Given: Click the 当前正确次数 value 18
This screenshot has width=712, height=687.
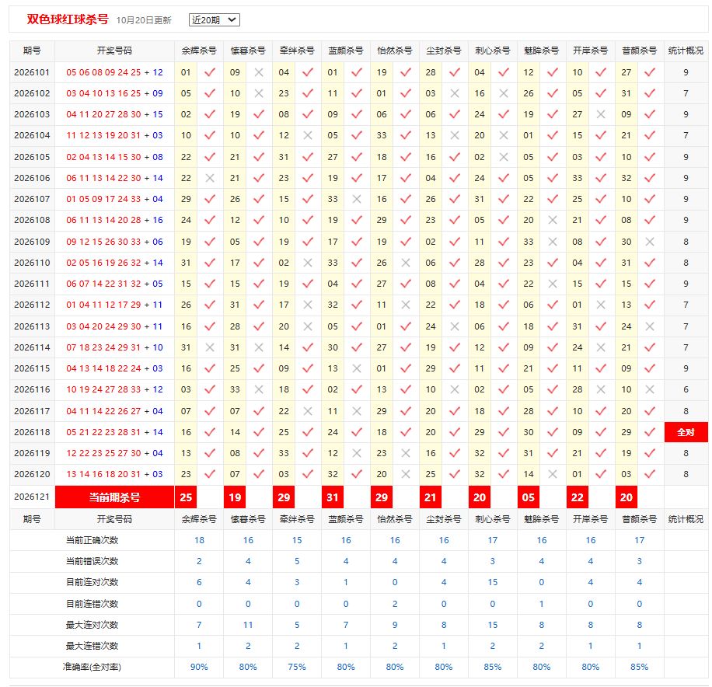Looking at the screenshot, I should tap(199, 540).
